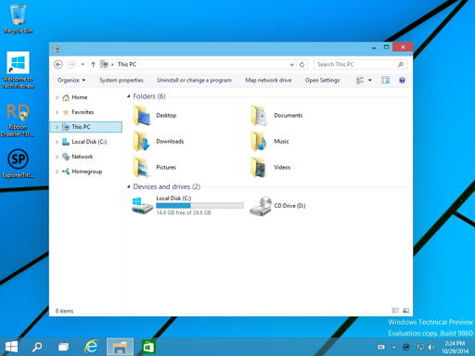Click System properties command
Screen dimensions: 475x356
(x=122, y=81)
